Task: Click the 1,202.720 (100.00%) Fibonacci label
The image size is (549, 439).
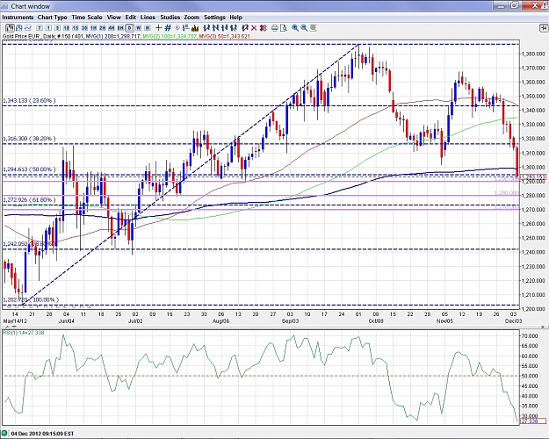Action: pyautogui.click(x=31, y=299)
